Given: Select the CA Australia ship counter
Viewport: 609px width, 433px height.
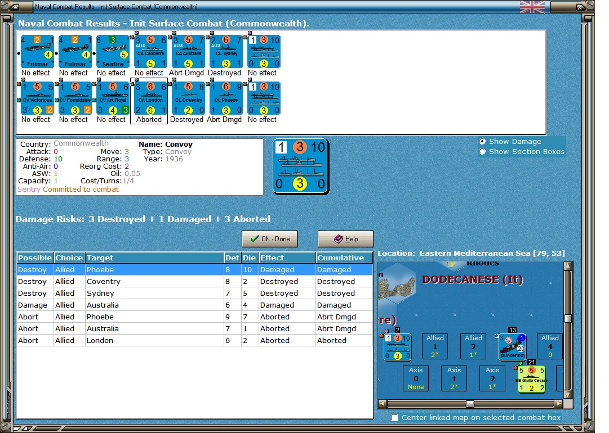Looking at the screenshot, I should 188,52.
